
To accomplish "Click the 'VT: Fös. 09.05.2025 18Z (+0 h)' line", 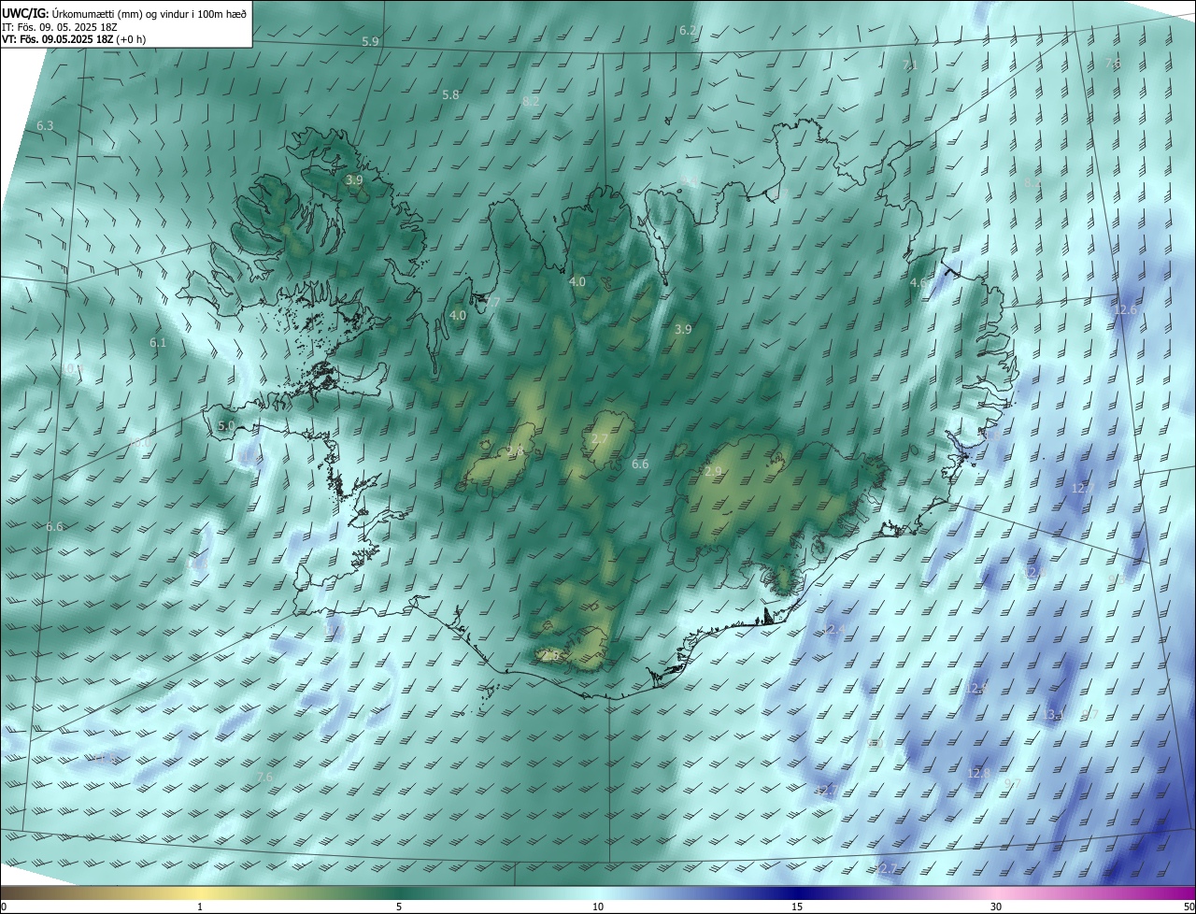I will pos(74,39).
